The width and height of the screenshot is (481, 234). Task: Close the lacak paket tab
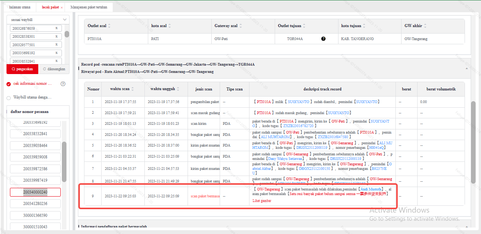(x=62, y=8)
